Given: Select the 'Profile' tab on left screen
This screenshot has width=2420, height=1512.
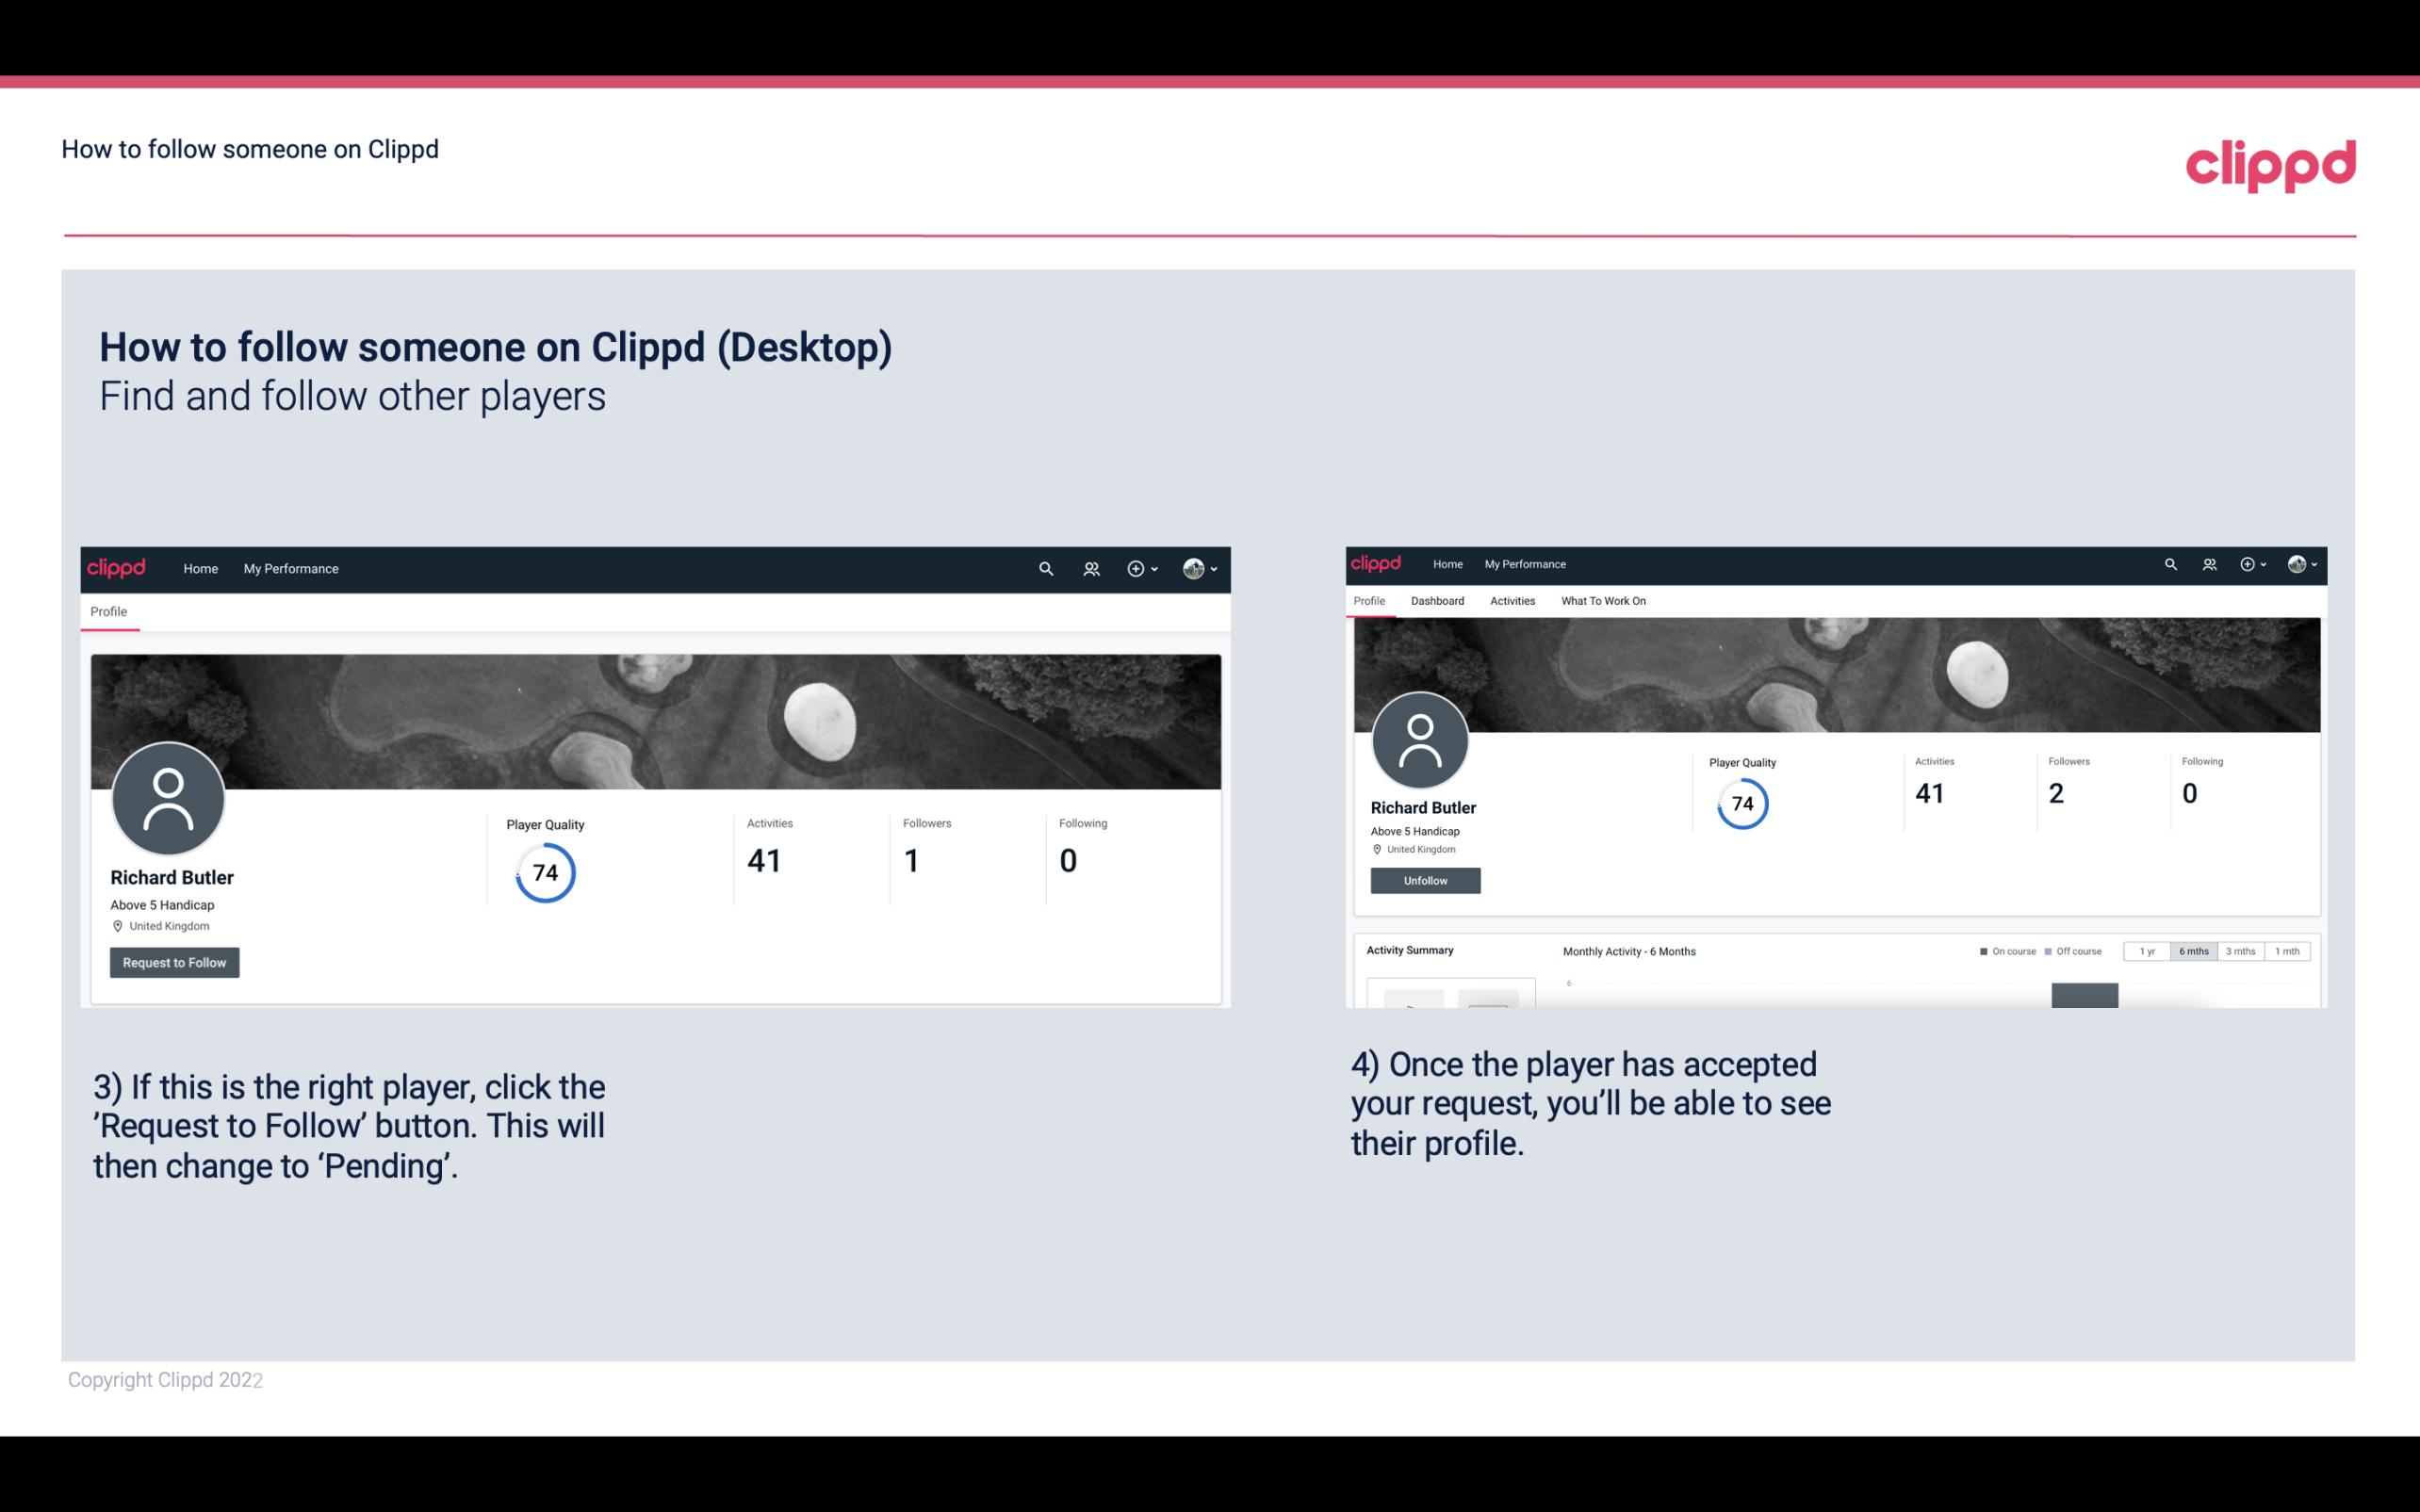Looking at the screenshot, I should click(x=106, y=610).
